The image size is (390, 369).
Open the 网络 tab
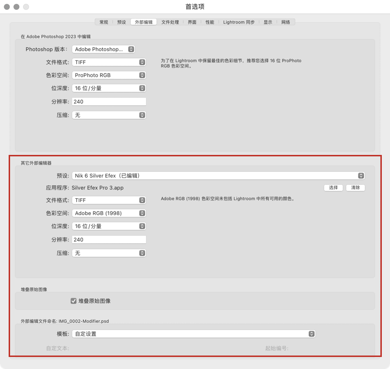pyautogui.click(x=285, y=22)
